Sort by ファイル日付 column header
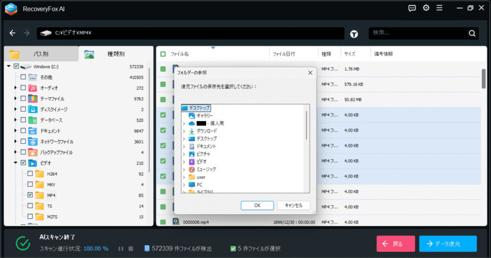 coord(284,54)
